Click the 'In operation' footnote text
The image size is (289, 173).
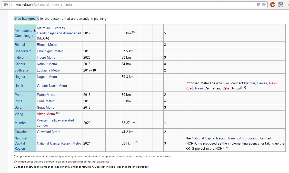click(23, 157)
